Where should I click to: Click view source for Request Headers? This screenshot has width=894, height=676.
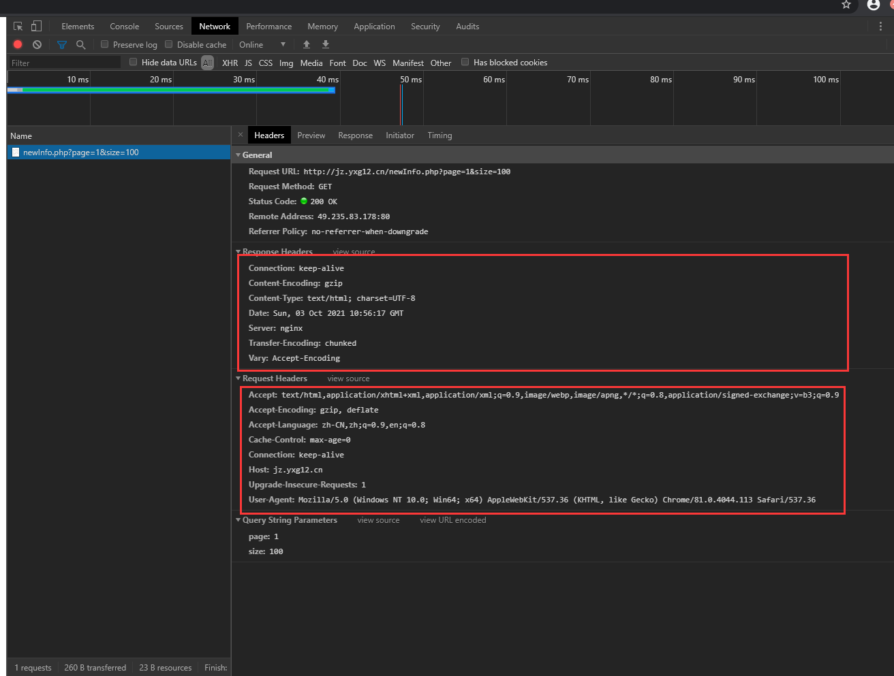348,379
